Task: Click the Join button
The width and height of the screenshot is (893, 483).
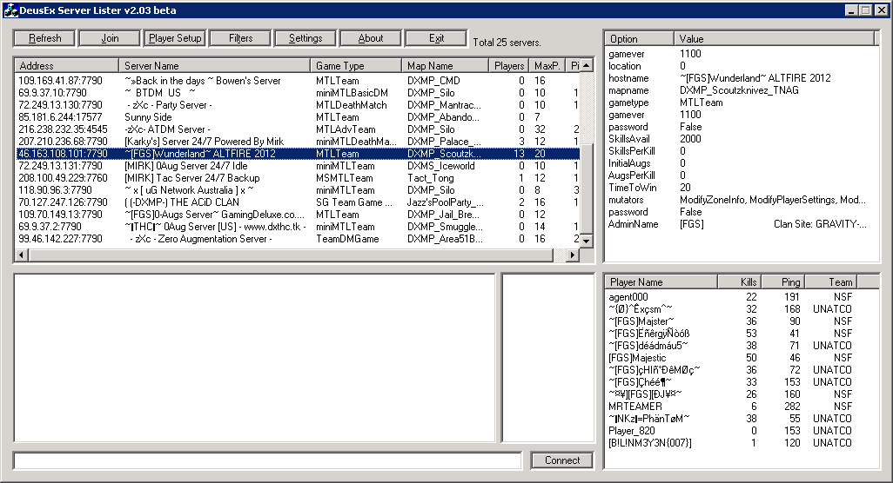Action: coord(110,38)
